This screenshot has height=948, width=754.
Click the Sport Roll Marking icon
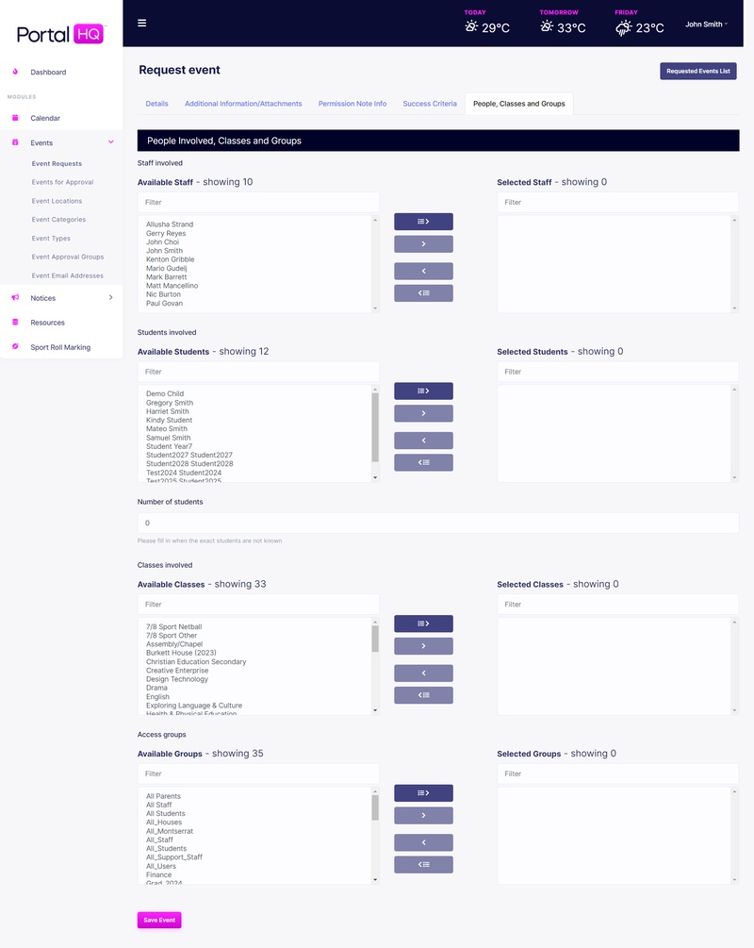pyautogui.click(x=13, y=345)
